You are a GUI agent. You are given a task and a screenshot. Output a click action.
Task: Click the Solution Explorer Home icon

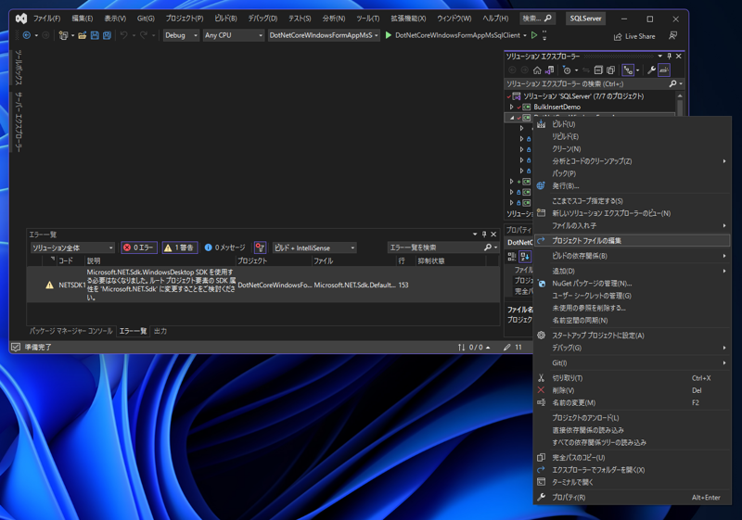coord(537,70)
